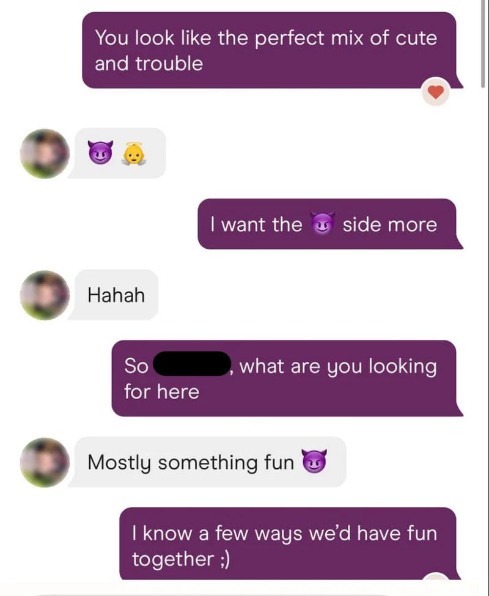Select 'I know a few ways' message
This screenshot has width=489, height=596.
[x=290, y=543]
